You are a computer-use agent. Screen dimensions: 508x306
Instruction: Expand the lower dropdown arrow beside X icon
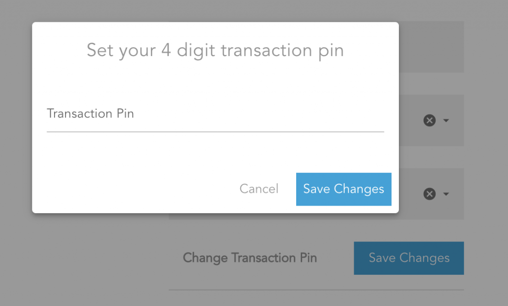pos(446,194)
